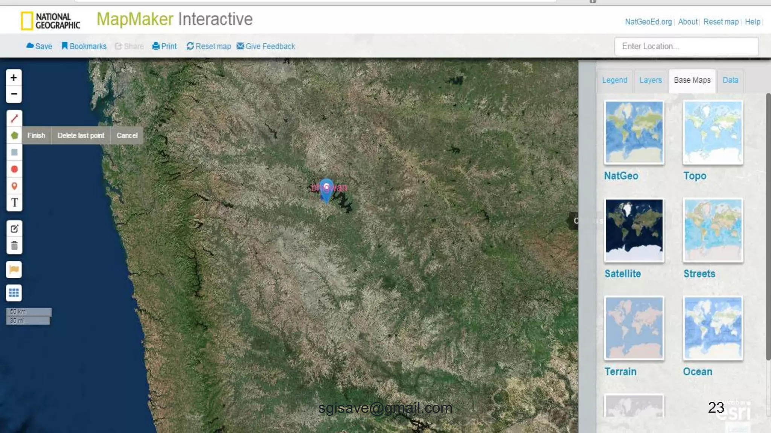Click the zoom out minus button
The image size is (771, 433).
click(x=14, y=94)
